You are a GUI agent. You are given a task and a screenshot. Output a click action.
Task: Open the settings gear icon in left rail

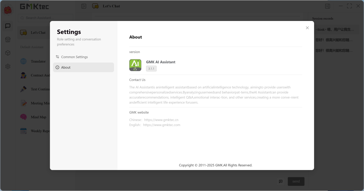[8, 66]
